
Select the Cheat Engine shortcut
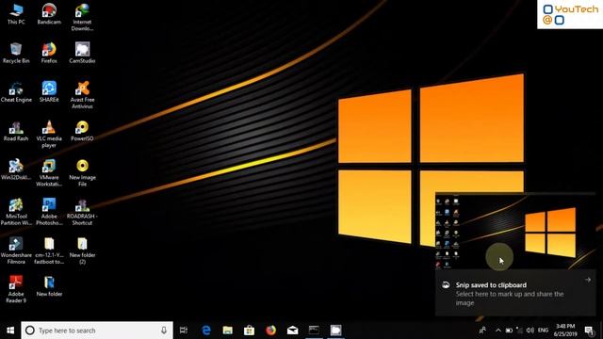[16, 92]
